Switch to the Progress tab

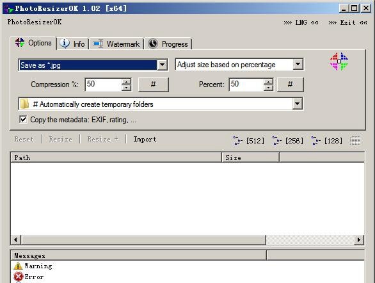(x=168, y=44)
